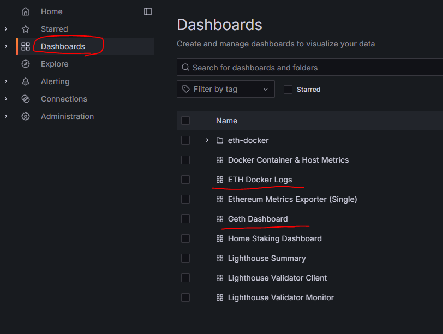Viewport: 443px width, 334px height.
Task: Click the eth-docker folder icon
Action: [x=220, y=140]
